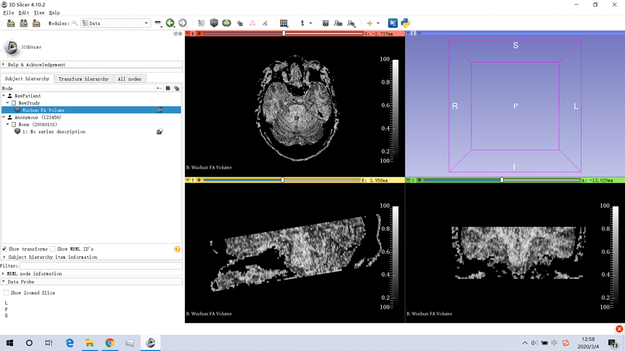Switch to the Transform hierarchy tab

click(x=83, y=79)
